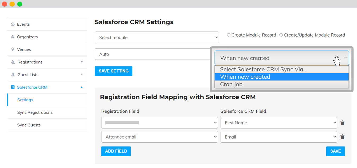Delete the Email mapping row

[342, 137]
